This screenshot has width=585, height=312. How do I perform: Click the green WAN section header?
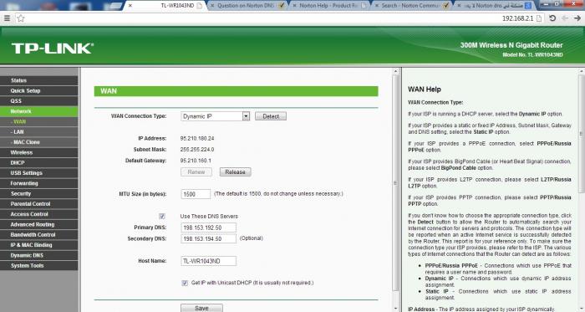[236, 91]
